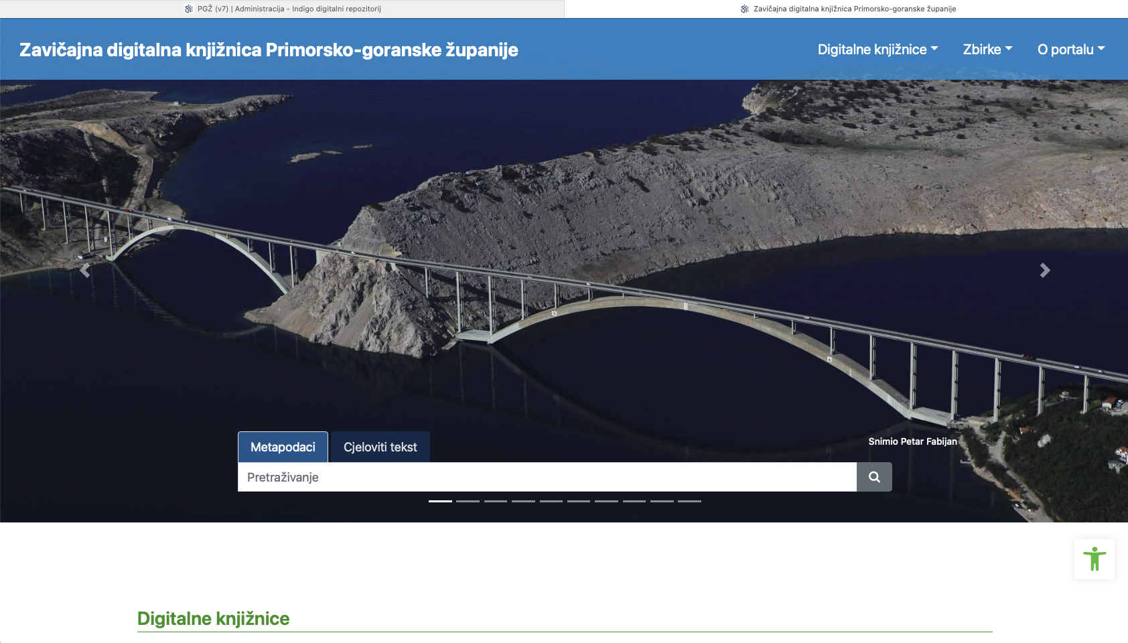Open the Digitalne knjižnice dropdown menu
The width and height of the screenshot is (1128, 643).
[x=877, y=49]
